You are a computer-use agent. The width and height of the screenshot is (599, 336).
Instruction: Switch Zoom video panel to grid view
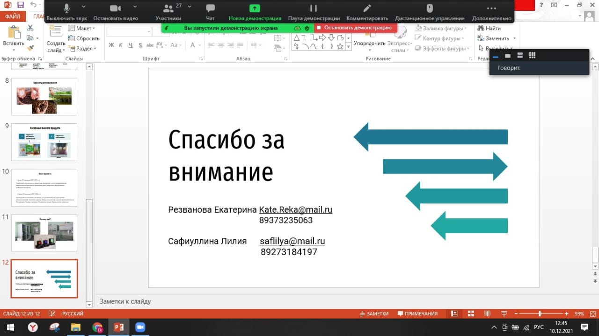tap(532, 56)
